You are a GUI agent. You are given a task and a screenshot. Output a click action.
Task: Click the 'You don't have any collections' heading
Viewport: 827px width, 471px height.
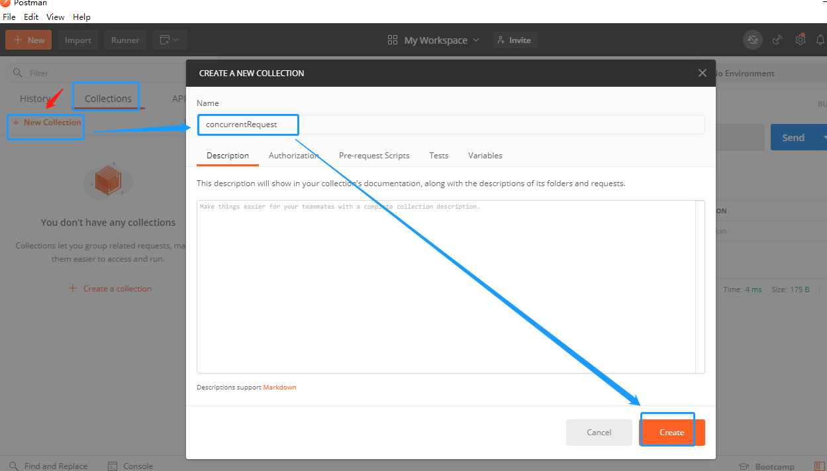pyautogui.click(x=108, y=223)
